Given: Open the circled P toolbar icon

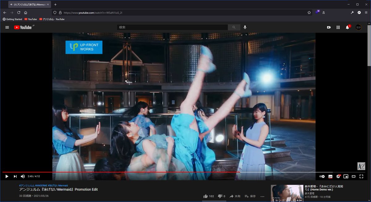Looking at the screenshot, I should pyautogui.click(x=359, y=13).
